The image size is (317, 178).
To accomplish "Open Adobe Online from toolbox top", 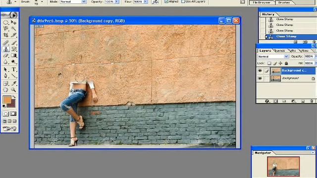I will click(x=9, y=15).
